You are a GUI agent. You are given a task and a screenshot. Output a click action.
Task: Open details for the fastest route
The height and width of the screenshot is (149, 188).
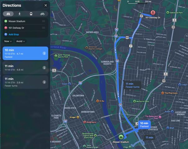click(x=44, y=53)
